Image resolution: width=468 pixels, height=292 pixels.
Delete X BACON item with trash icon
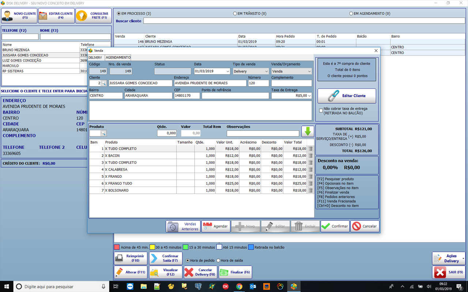point(310,156)
